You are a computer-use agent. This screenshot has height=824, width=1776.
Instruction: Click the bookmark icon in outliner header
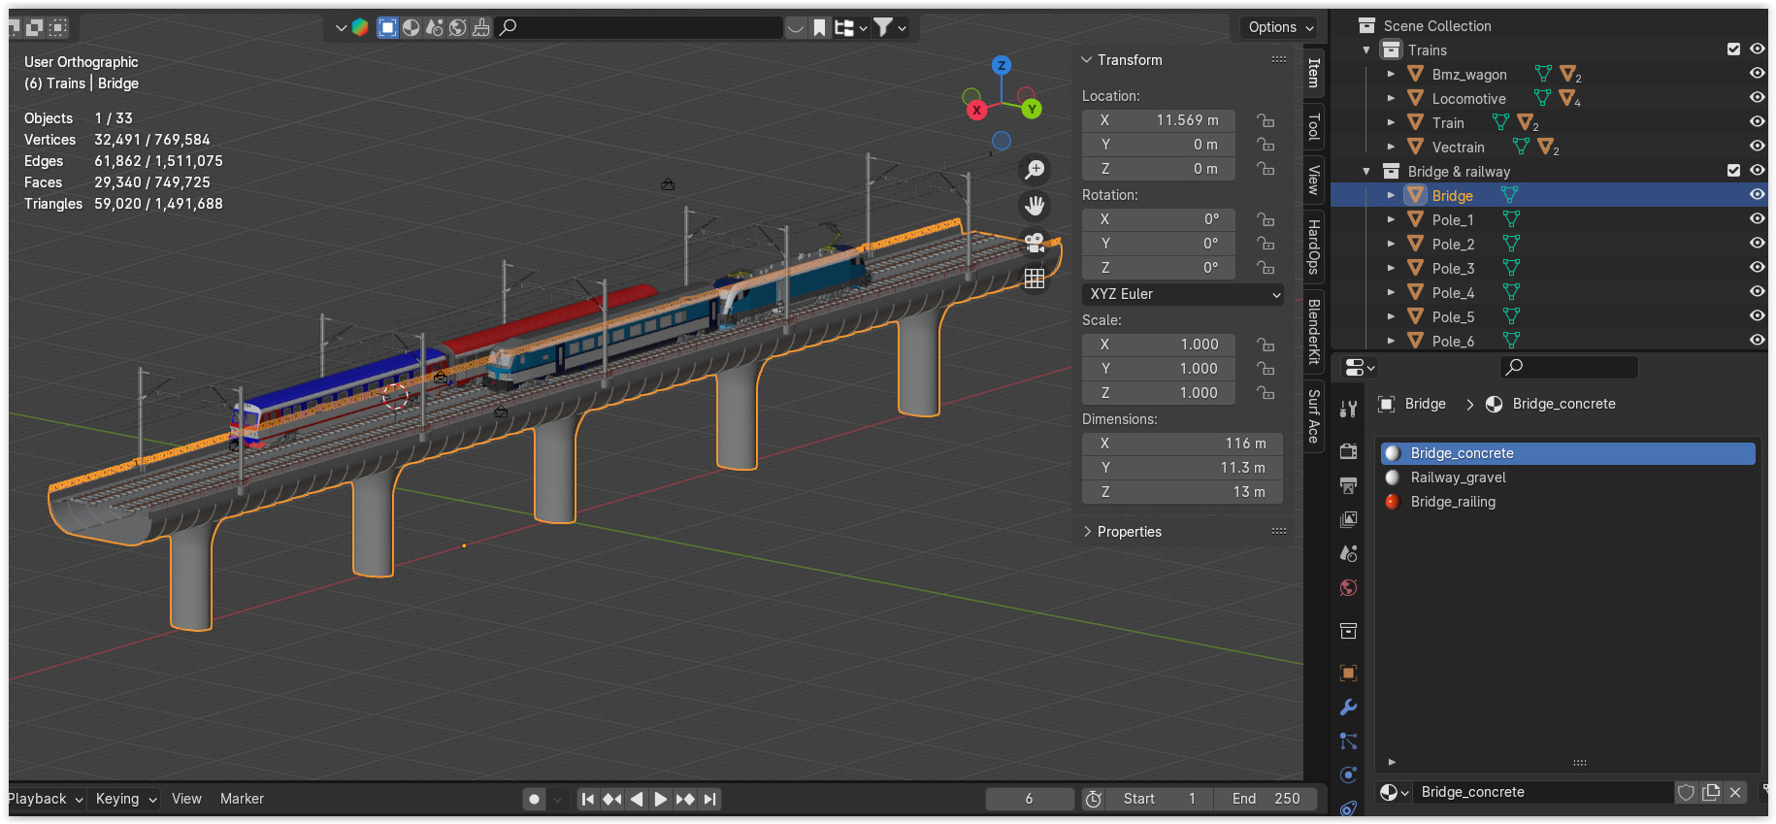point(820,27)
